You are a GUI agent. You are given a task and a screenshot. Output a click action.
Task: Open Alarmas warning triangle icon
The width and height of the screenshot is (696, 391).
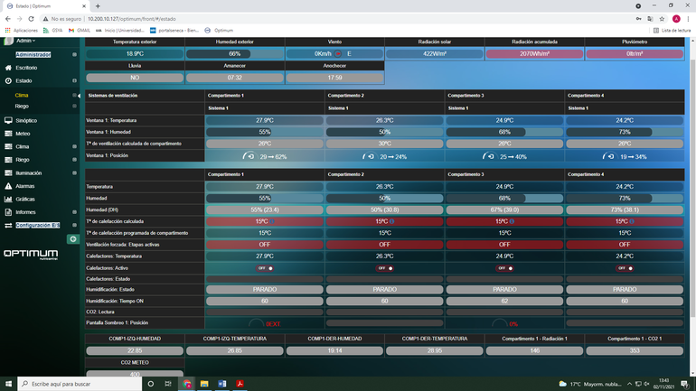(8, 186)
